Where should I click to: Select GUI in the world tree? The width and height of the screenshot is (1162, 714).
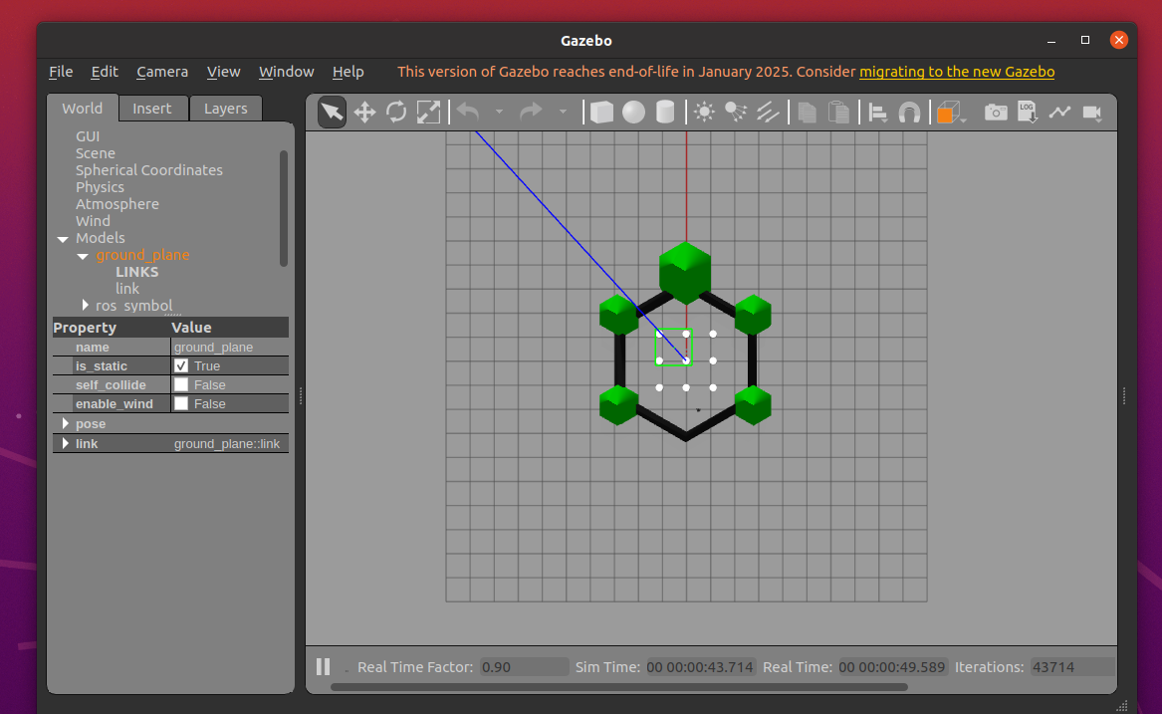[88, 136]
